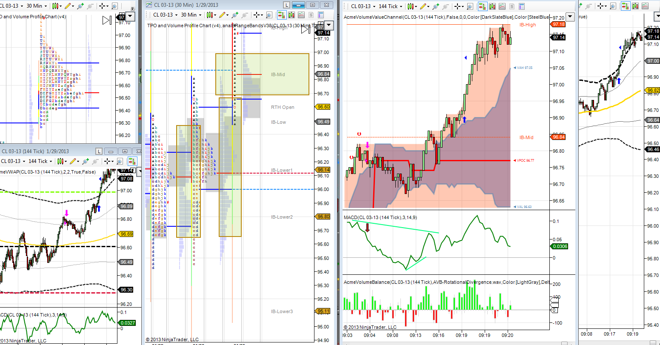Click the dollar strategies icon in AcmeVolumeValueChannel chart toolbar

pos(511,6)
